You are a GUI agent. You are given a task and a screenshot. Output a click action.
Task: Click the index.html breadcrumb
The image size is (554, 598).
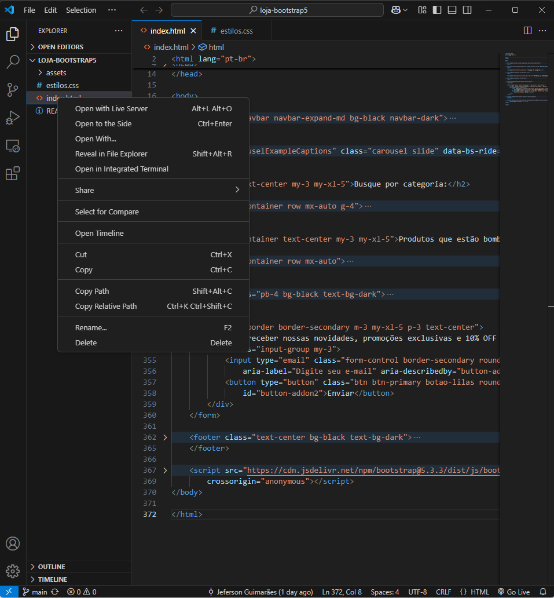tap(166, 48)
